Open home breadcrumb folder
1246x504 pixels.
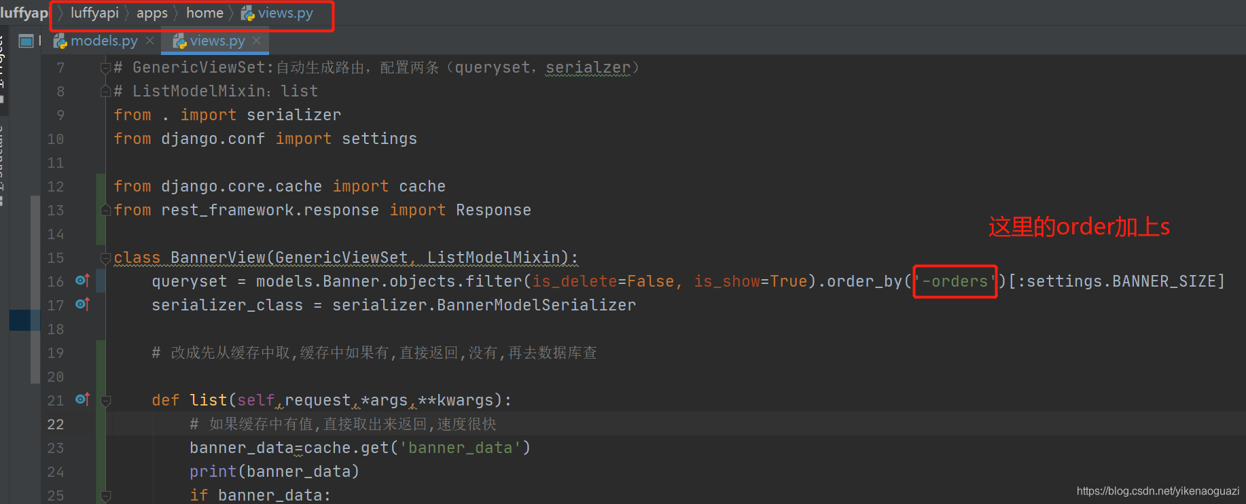click(204, 13)
